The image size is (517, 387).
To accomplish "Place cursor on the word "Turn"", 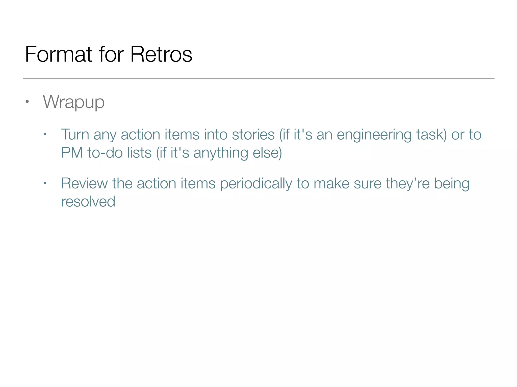I will point(75,134).
